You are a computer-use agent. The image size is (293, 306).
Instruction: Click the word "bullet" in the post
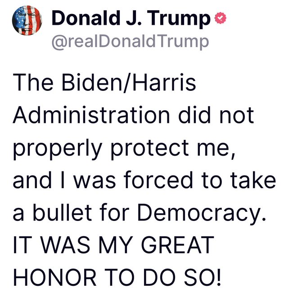pyautogui.click(x=62, y=212)
